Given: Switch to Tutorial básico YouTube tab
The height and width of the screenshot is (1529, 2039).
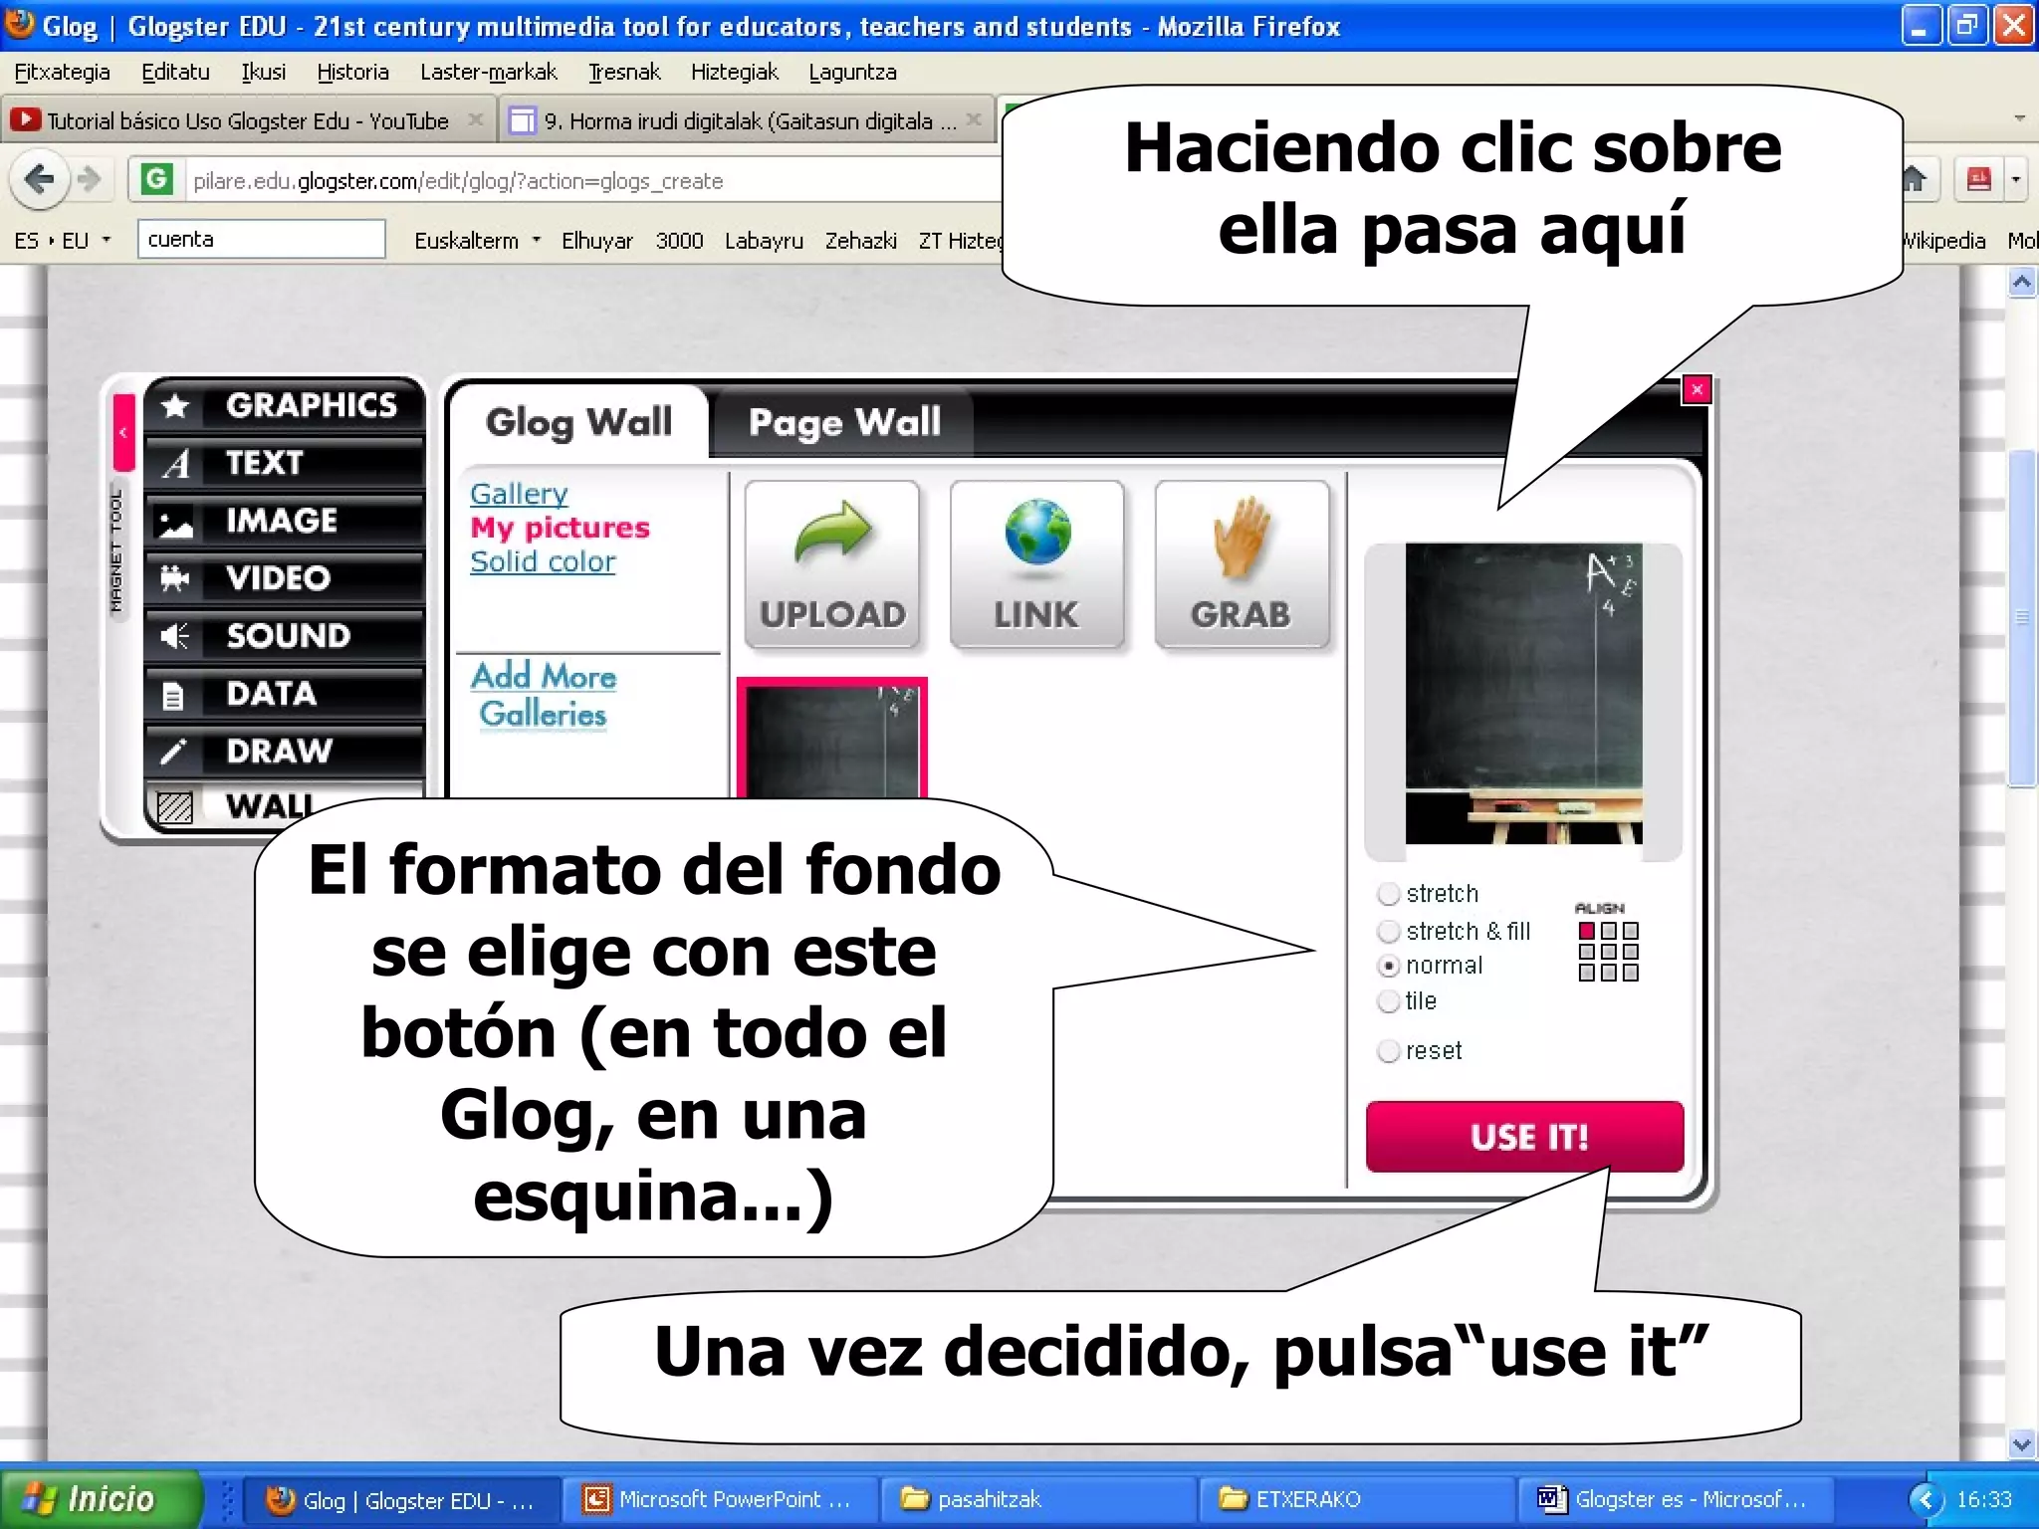Looking at the screenshot, I should click(246, 120).
